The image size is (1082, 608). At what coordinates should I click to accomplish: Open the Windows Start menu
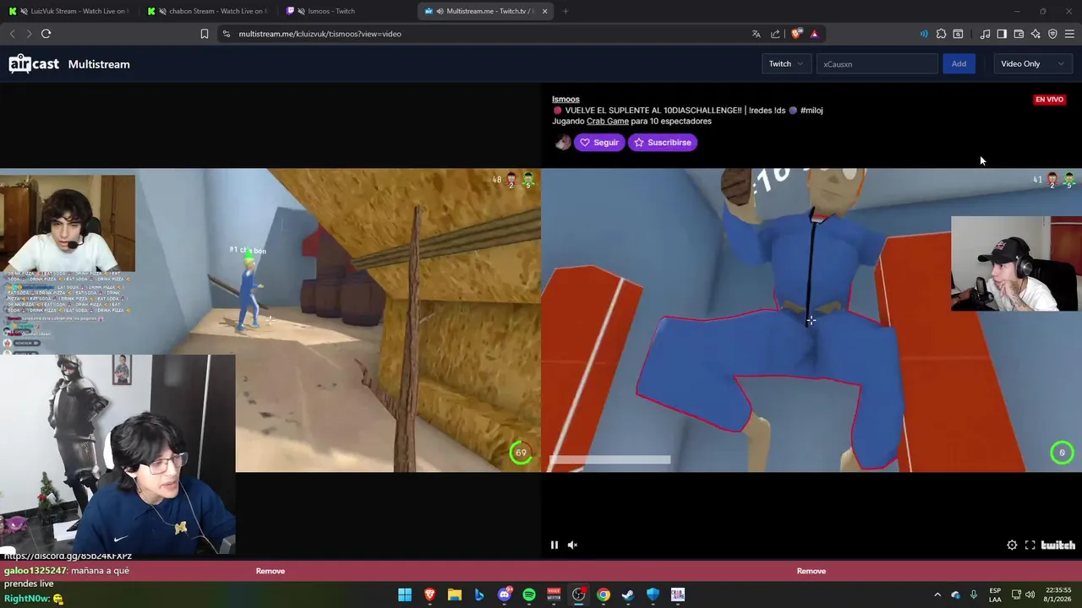[x=405, y=594]
